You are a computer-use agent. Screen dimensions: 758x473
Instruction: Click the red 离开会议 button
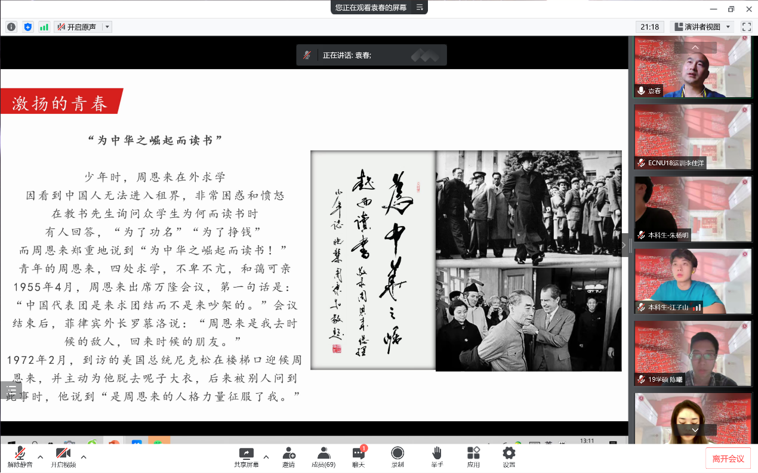tap(728, 459)
